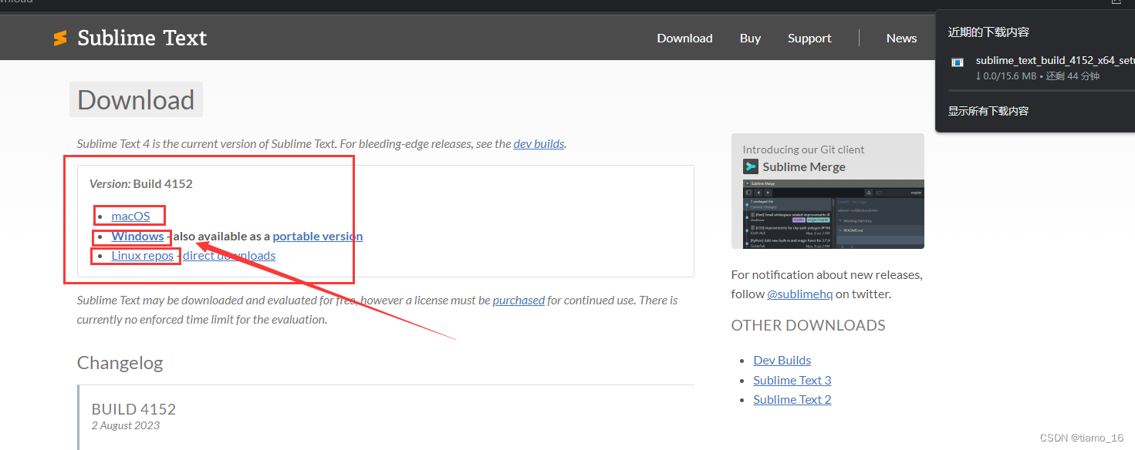1135x450 pixels.
Task: Click the download progress bar
Action: [x=1042, y=90]
